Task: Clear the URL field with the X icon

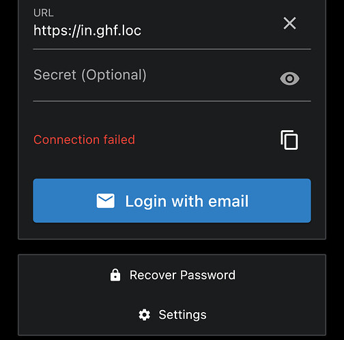Action: tap(289, 23)
